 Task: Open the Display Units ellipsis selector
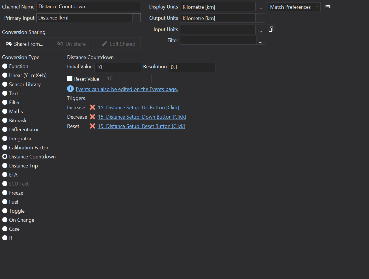point(260,7)
